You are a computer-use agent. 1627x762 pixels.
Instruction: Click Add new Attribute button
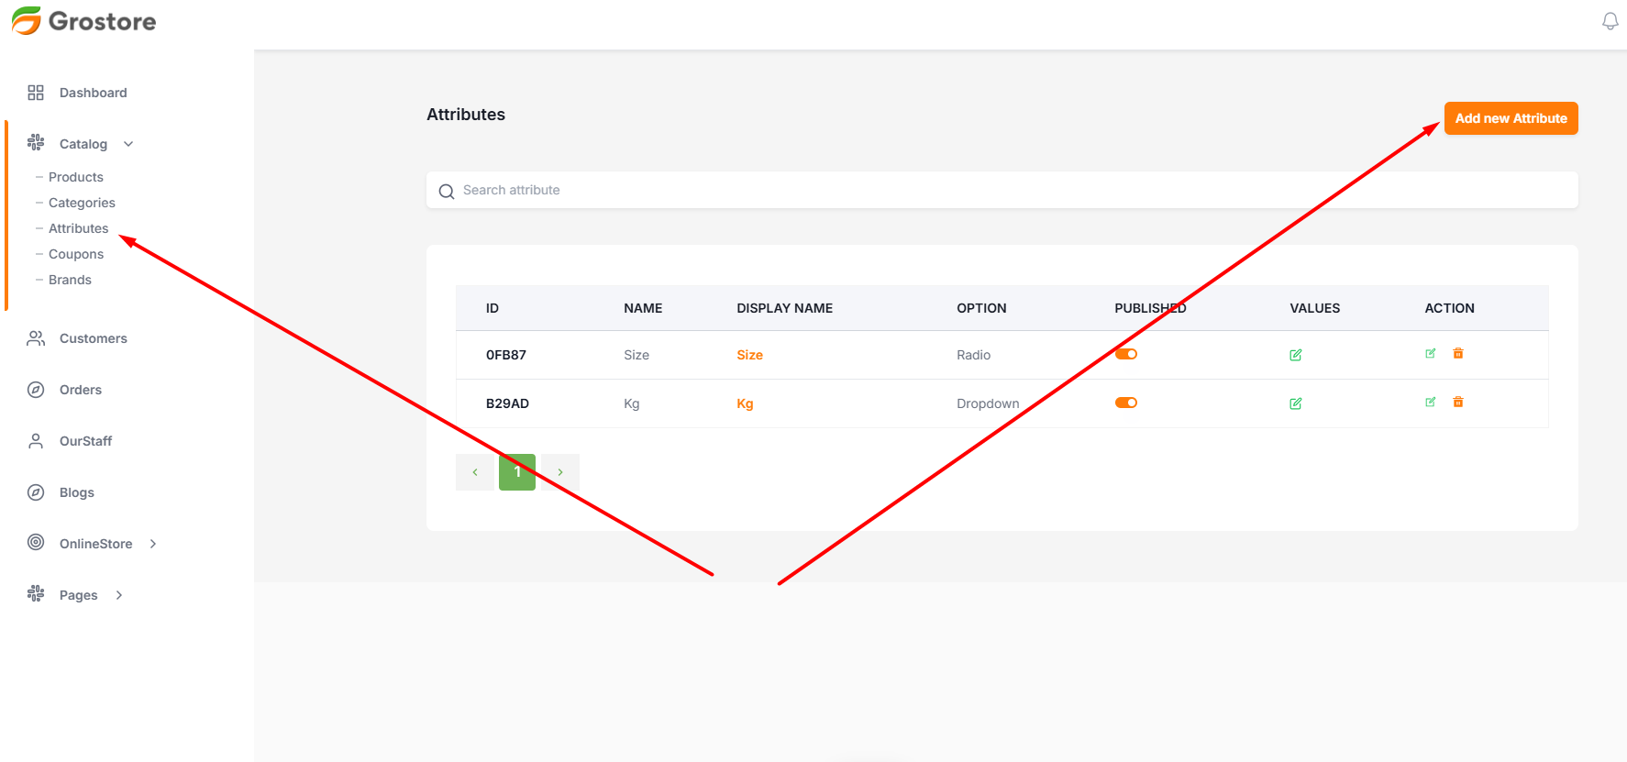click(1511, 118)
